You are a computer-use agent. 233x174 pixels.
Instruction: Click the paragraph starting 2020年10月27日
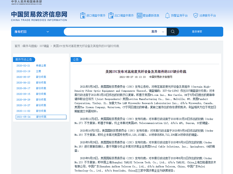click(144, 133)
